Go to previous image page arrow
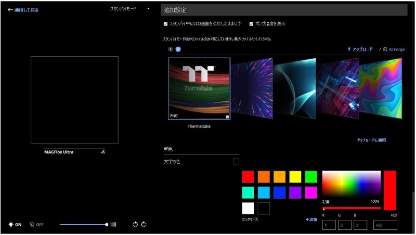 [170, 49]
